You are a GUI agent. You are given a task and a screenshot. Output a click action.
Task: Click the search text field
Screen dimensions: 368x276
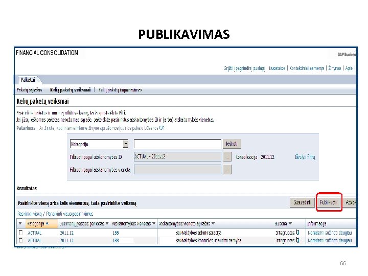pos(177,144)
